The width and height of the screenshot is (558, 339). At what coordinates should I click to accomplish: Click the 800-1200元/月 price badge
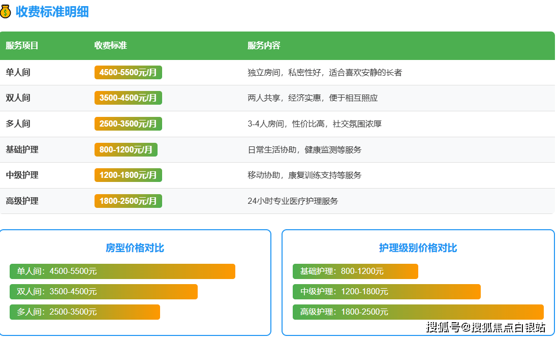point(126,150)
